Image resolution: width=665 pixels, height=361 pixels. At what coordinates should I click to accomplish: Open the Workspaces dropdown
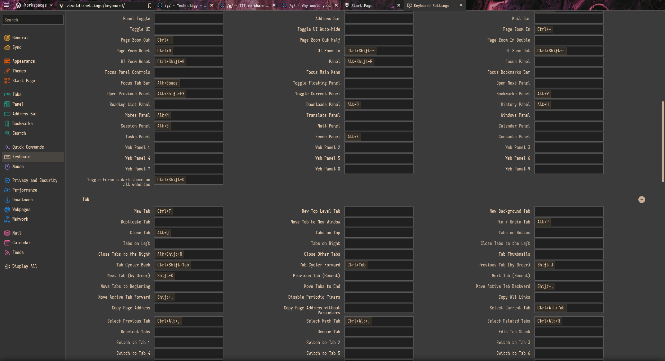(34, 5)
